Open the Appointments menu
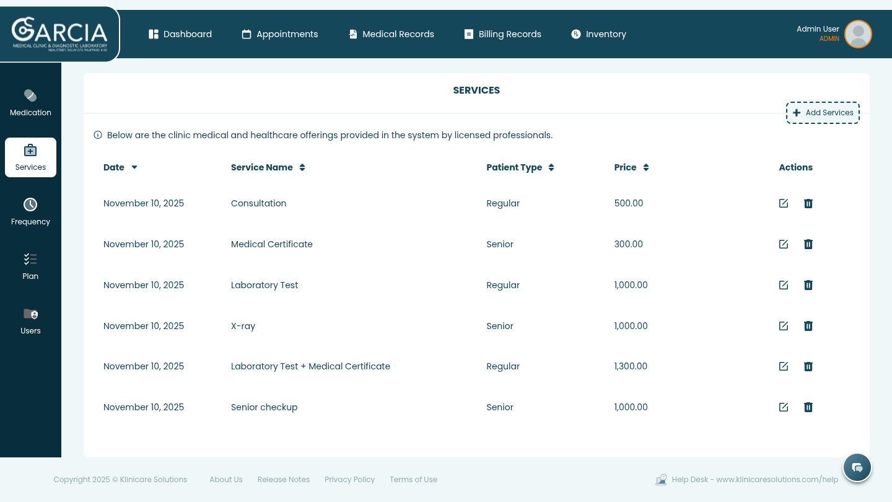The image size is (892, 502). (x=280, y=34)
